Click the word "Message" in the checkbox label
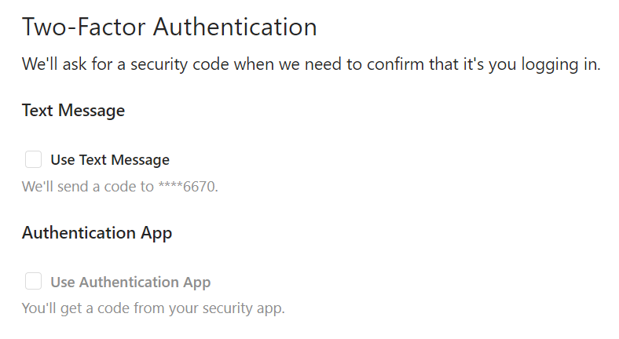This screenshot has width=619, height=339. (x=140, y=160)
